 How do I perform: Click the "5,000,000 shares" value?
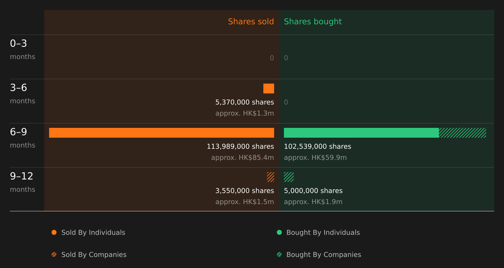coord(313,191)
